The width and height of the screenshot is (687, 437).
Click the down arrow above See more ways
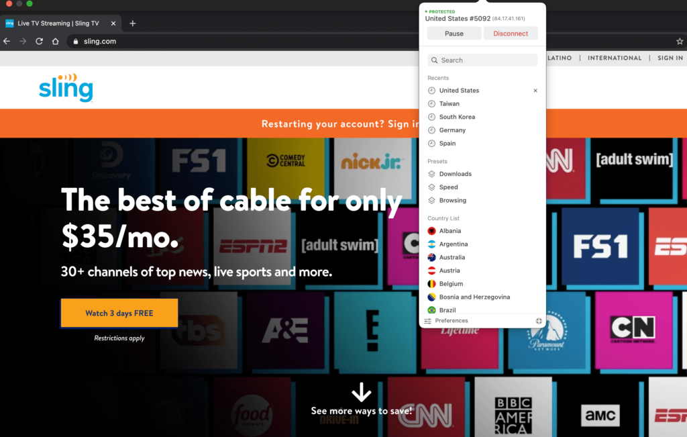pyautogui.click(x=362, y=392)
